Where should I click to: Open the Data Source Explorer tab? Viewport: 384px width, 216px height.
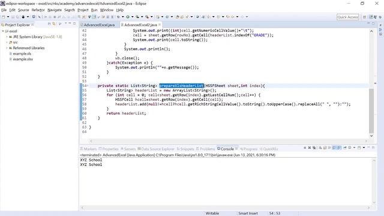pyautogui.click(x=156, y=149)
